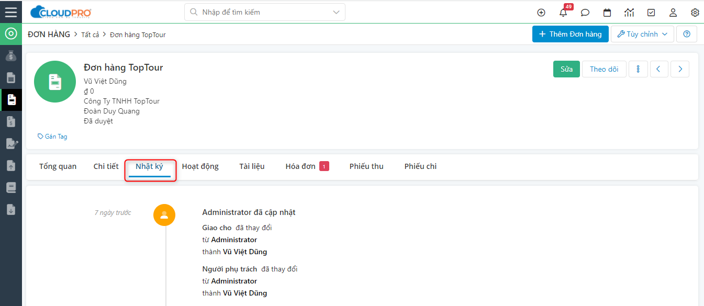Click the Đã duyệt status text

click(98, 121)
